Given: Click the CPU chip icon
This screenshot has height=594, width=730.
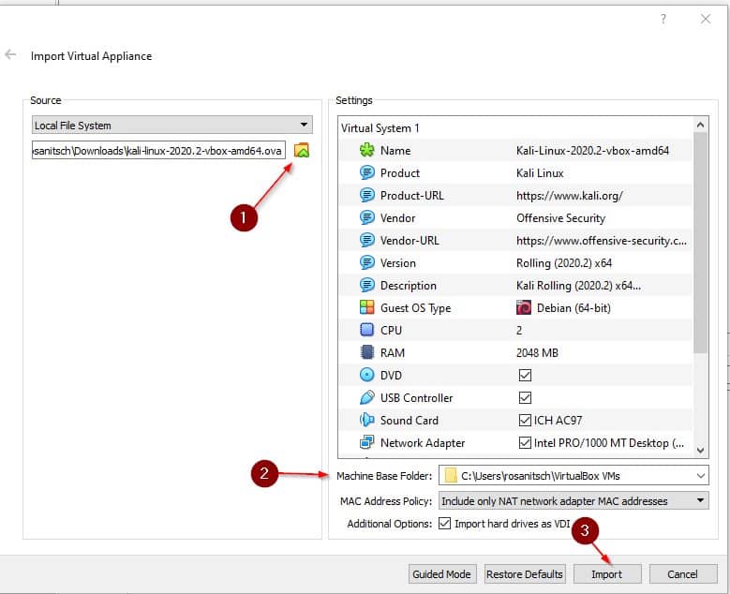Looking at the screenshot, I should (367, 331).
